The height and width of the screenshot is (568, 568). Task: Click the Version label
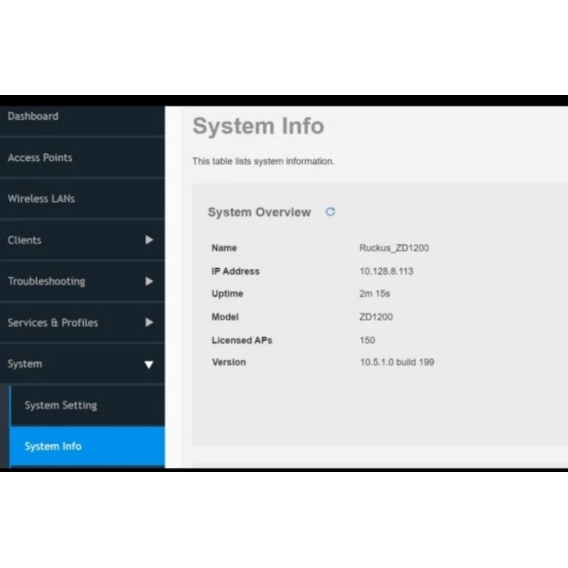tap(229, 362)
